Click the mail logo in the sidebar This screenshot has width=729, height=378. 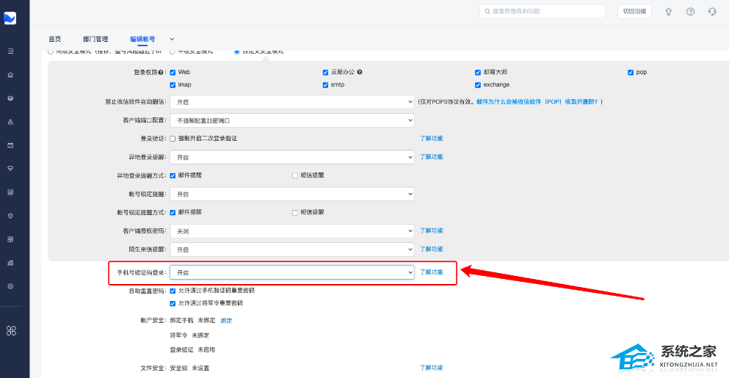coord(10,18)
